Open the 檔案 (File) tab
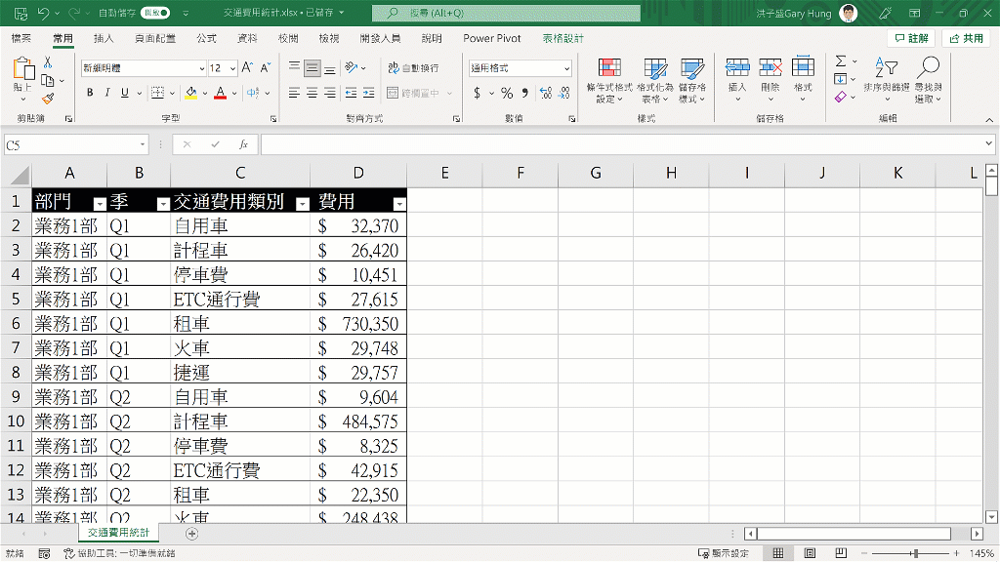 tap(21, 38)
